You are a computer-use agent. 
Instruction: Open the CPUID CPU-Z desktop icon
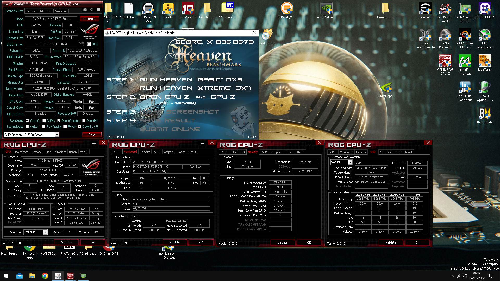pos(485,11)
